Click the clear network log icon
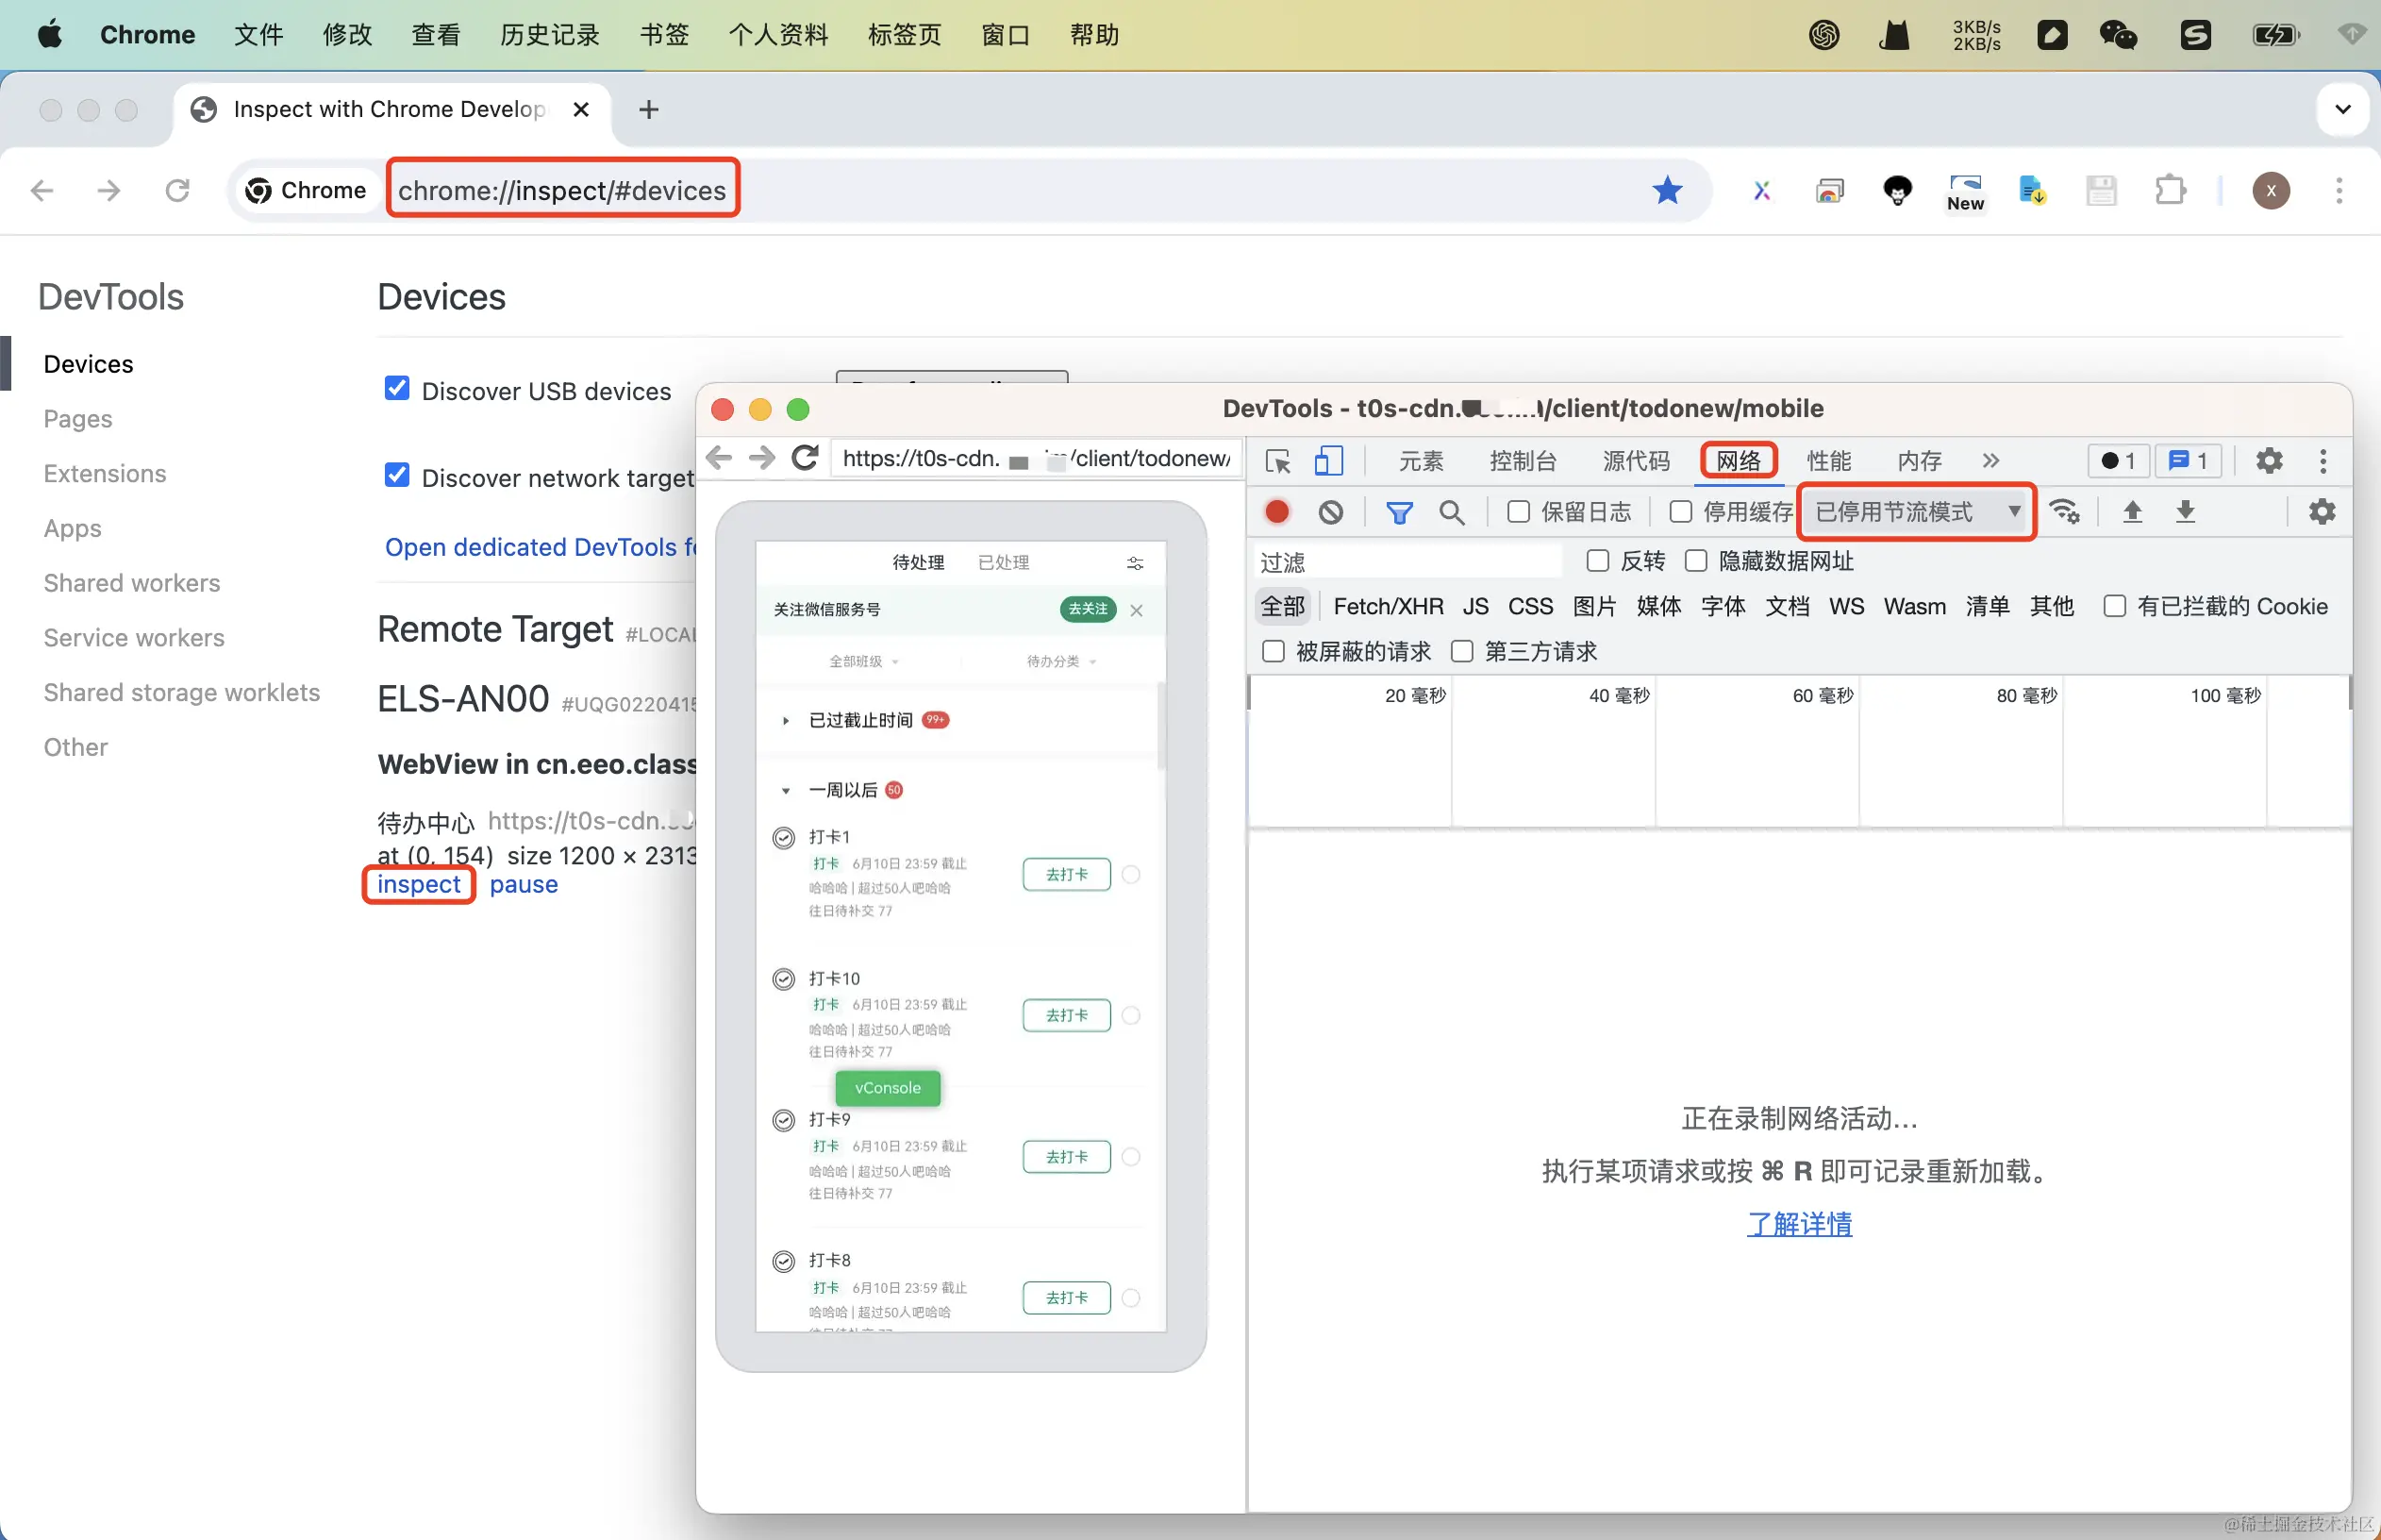 [1330, 512]
